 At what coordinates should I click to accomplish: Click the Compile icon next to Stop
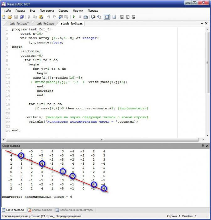[85, 17]
